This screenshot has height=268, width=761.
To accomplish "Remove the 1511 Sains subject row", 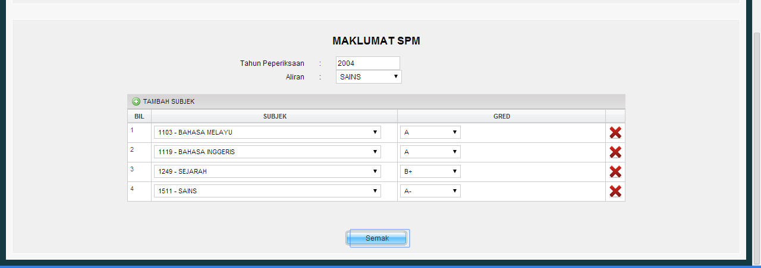I will (x=615, y=192).
